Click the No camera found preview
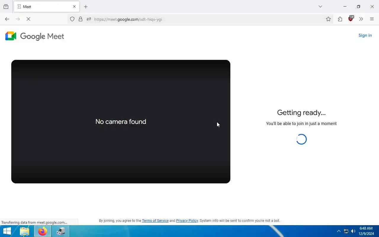 point(121,121)
